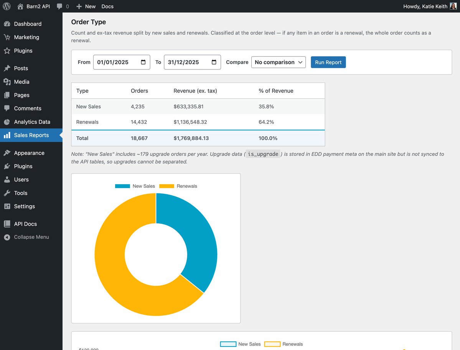The image size is (460, 350).
Task: Click the From date field 01/01/2025
Action: click(122, 62)
